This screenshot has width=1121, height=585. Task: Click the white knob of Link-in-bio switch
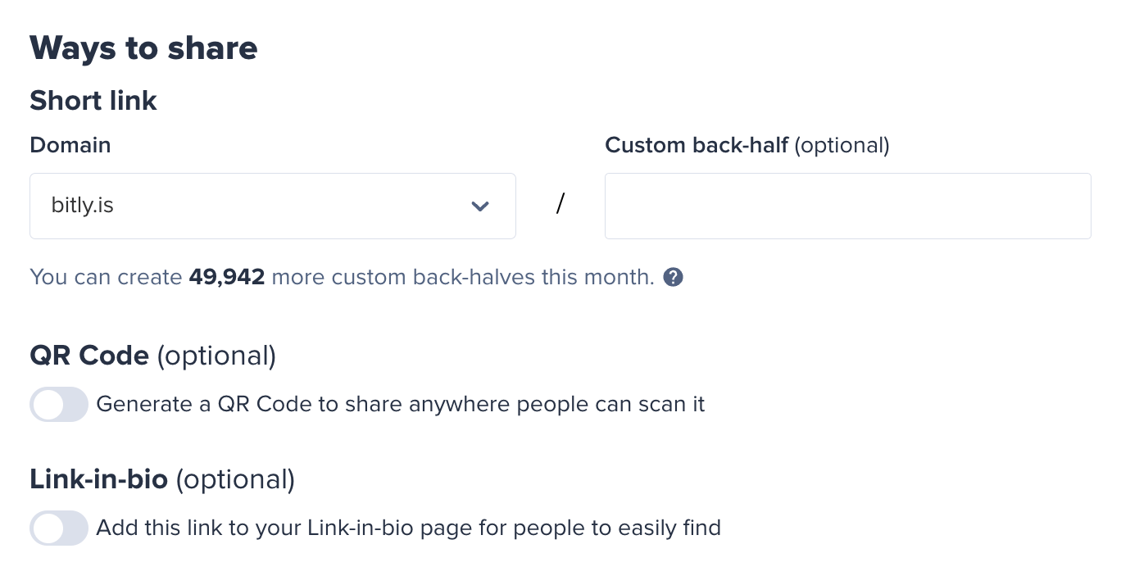pos(49,528)
